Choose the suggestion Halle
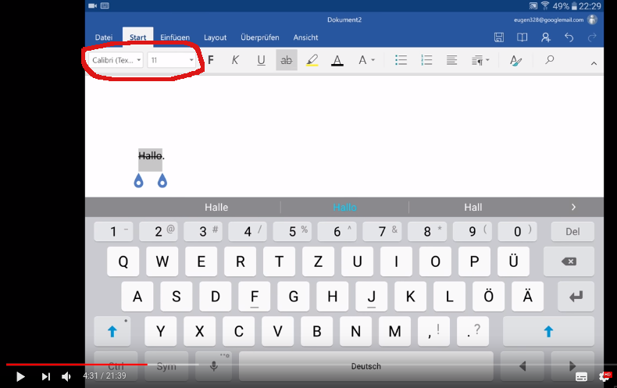 pos(216,207)
